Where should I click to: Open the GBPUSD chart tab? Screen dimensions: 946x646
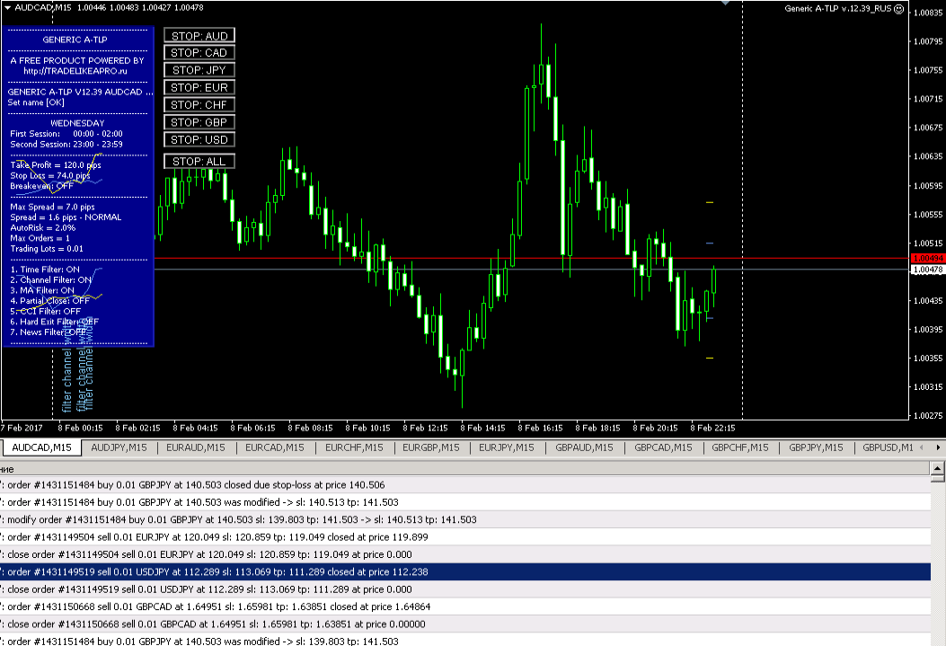coord(887,447)
